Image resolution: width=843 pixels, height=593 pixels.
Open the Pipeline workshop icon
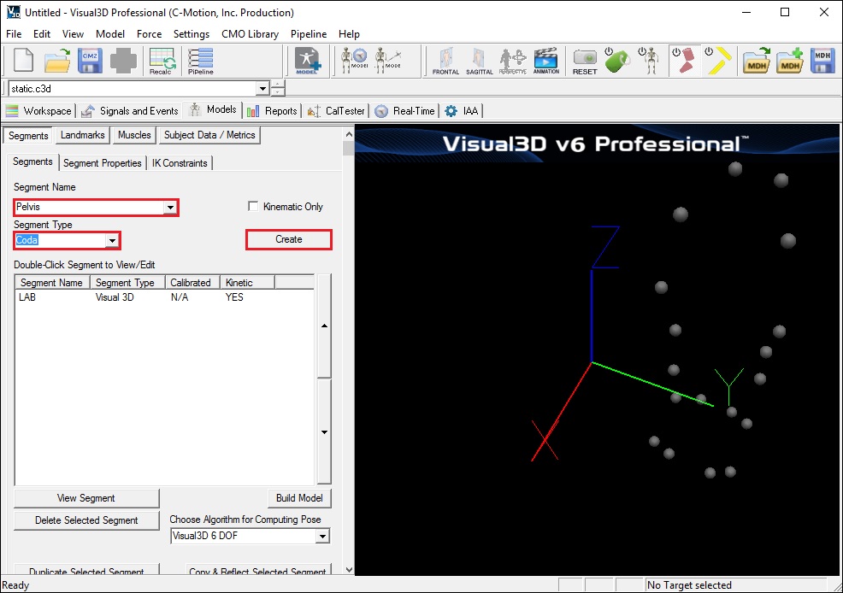pyautogui.click(x=201, y=61)
